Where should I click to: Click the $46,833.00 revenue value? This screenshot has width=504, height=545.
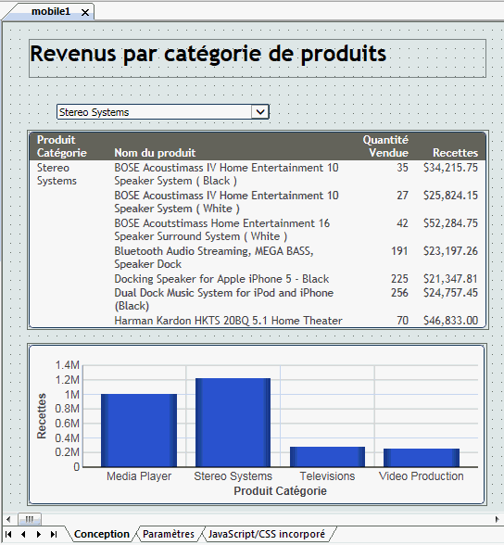[x=450, y=321]
